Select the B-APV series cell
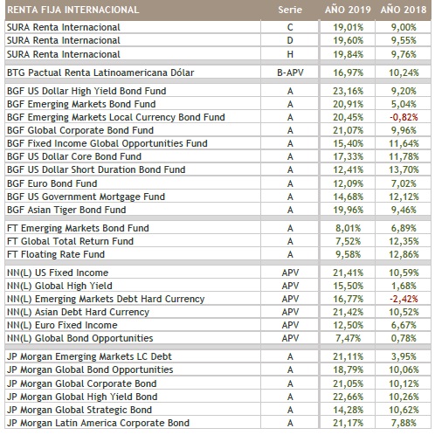Screen dimensions: 435x435 pyautogui.click(x=290, y=72)
